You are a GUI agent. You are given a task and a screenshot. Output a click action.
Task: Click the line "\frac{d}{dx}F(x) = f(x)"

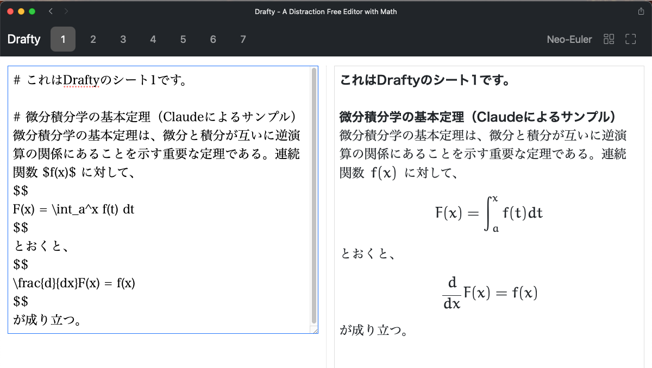point(74,283)
